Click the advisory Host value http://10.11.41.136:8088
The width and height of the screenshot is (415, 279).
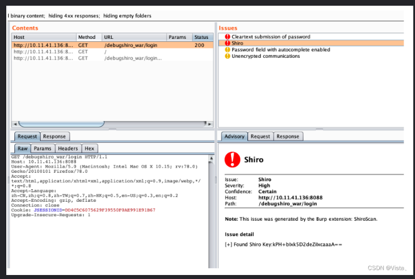tap(290, 198)
